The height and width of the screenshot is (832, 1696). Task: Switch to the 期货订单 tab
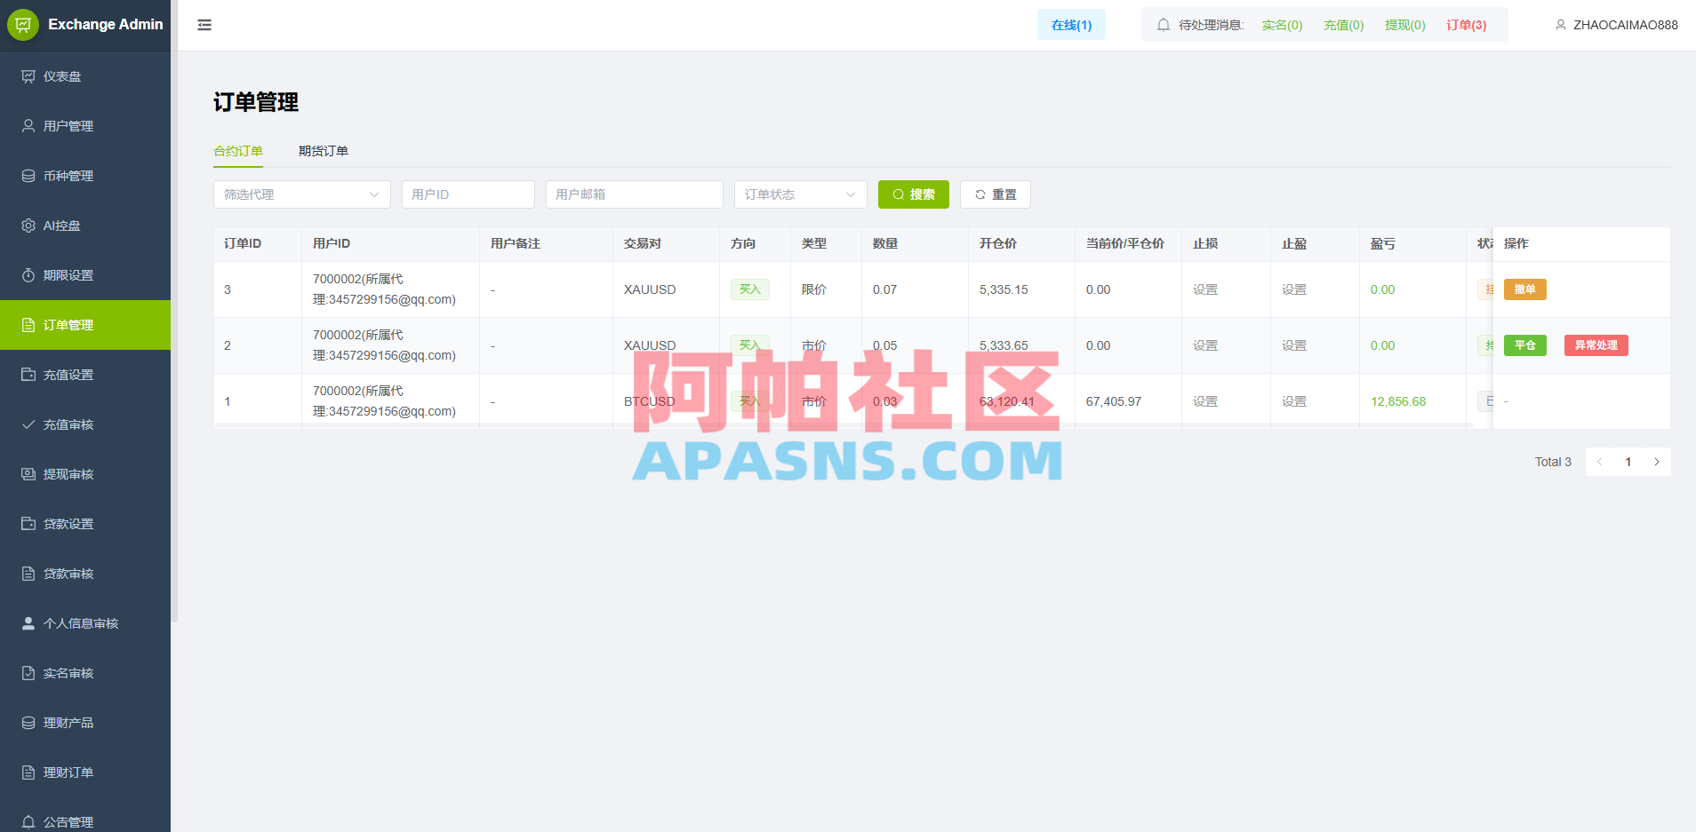[324, 151]
